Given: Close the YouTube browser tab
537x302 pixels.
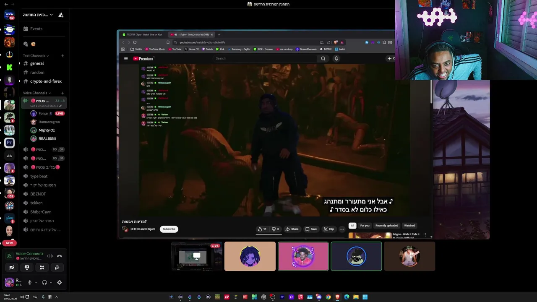Looking at the screenshot, I should pyautogui.click(x=212, y=34).
